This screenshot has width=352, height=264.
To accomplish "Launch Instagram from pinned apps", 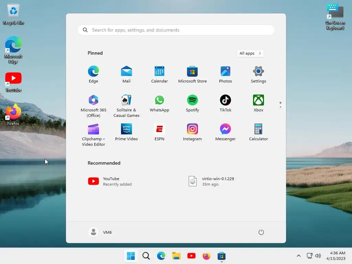I will (192, 132).
